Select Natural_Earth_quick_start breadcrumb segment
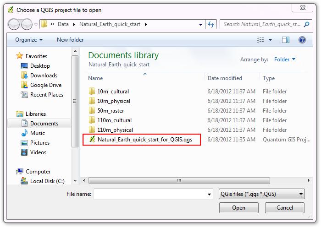Image resolution: width=321 pixels, height=227 pixels. pyautogui.click(x=110, y=24)
